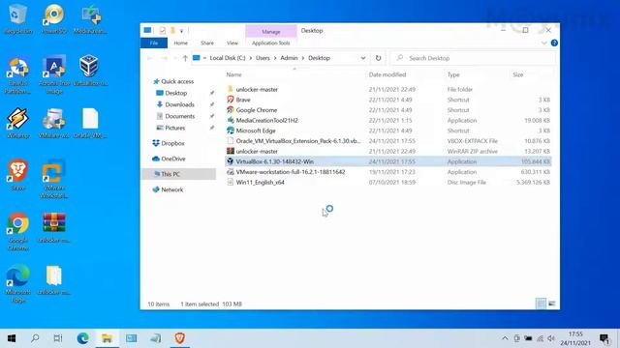Click the volume icon in system tray
Screen dimensions: 620x348
coord(551,338)
